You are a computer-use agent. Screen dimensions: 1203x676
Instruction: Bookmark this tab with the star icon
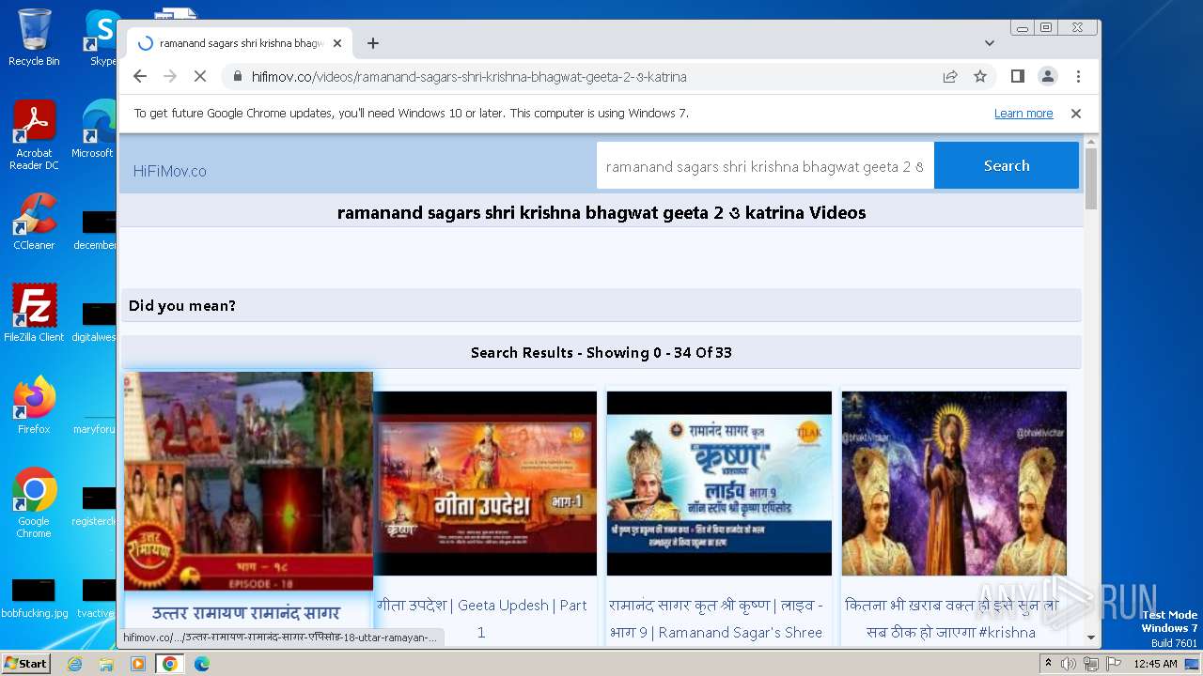pyautogui.click(x=980, y=76)
